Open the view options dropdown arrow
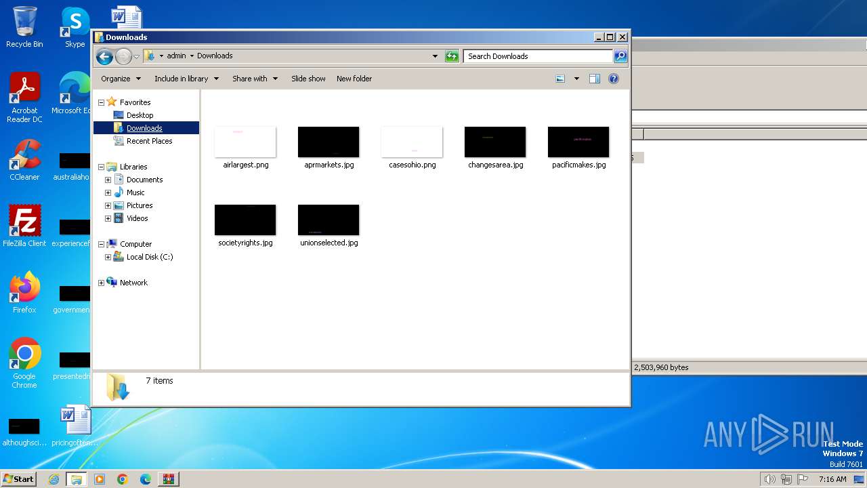 pyautogui.click(x=576, y=79)
